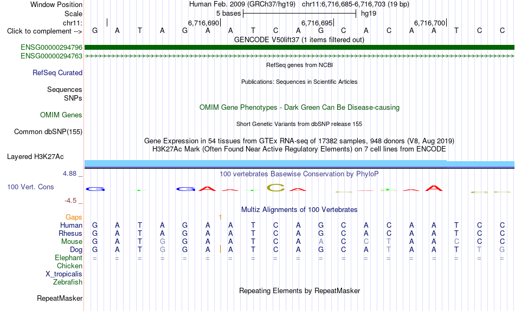Click 'RefSeq genes from NCBI' track title
The image size is (515, 311).
point(299,65)
